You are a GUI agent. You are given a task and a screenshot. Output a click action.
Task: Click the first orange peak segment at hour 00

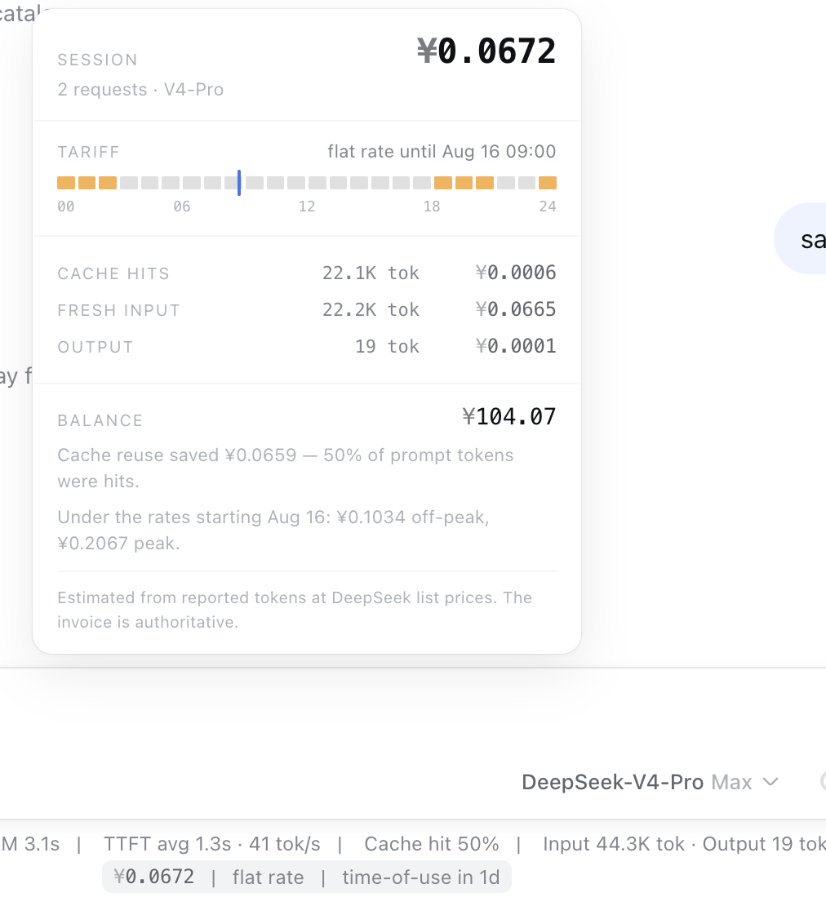(x=66, y=183)
